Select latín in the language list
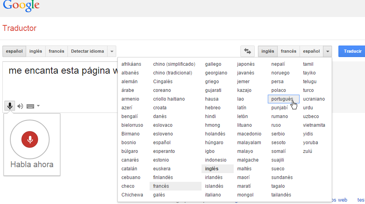Image resolution: width=365 pixels, height=204 pixels. [x=242, y=108]
